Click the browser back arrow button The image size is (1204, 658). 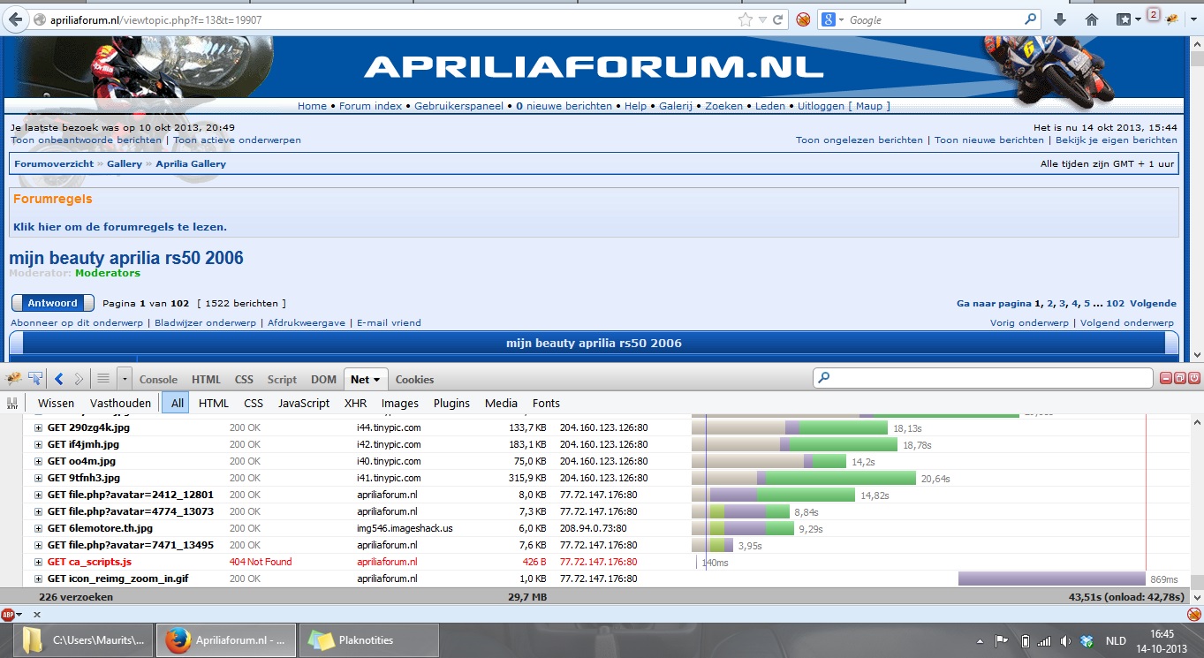pyautogui.click(x=16, y=19)
